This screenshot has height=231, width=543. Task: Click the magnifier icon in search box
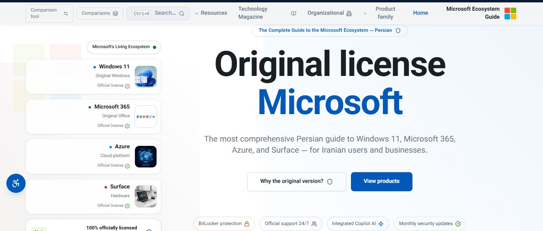[x=182, y=14]
